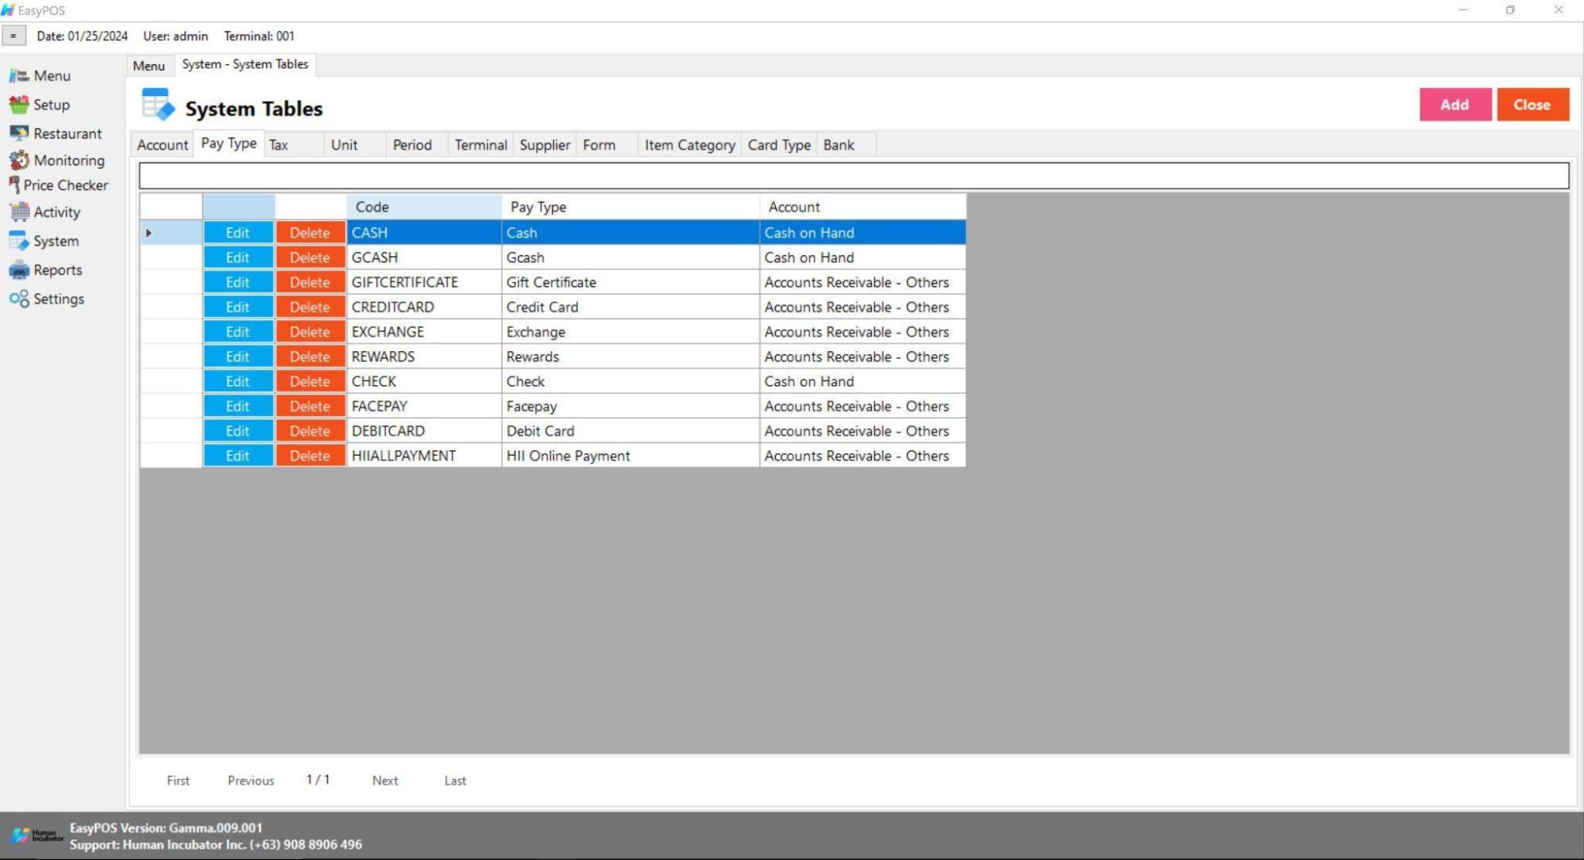The image size is (1584, 860).
Task: Delete the FACEPAY pay type row
Action: click(309, 407)
